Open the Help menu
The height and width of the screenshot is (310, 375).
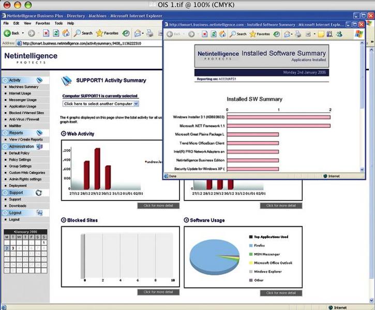tap(70, 23)
